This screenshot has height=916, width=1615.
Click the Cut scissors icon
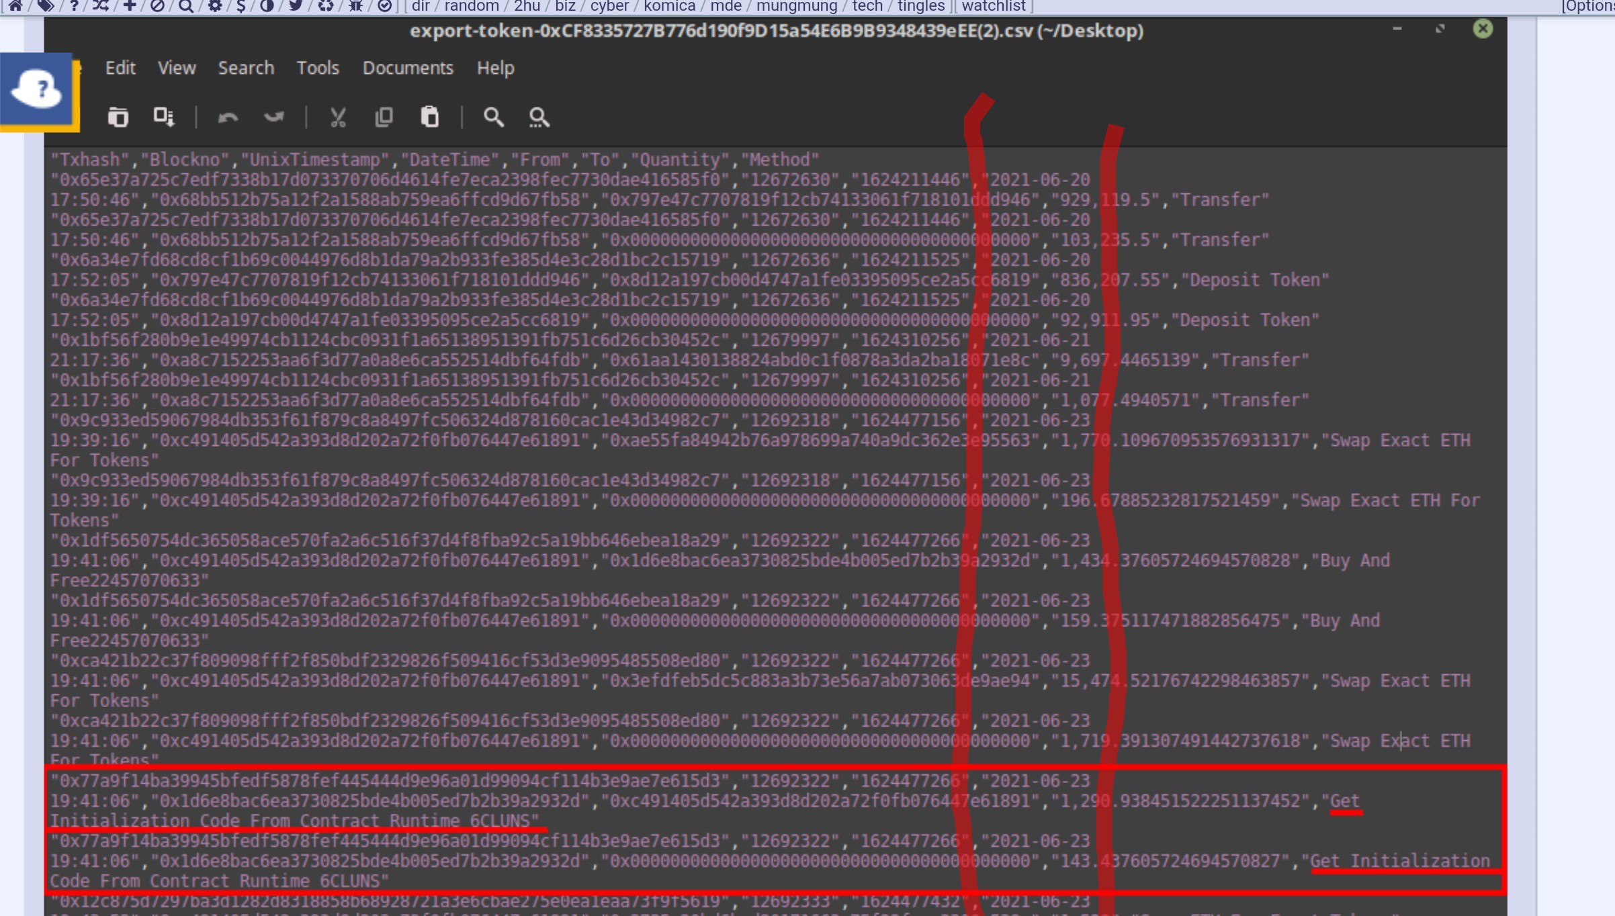click(x=338, y=117)
